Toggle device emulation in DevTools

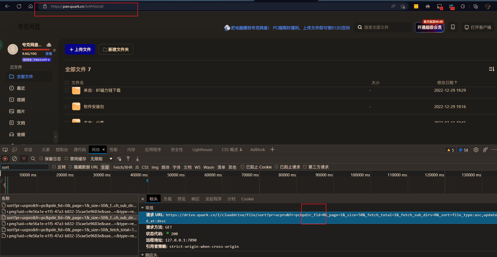point(15,150)
